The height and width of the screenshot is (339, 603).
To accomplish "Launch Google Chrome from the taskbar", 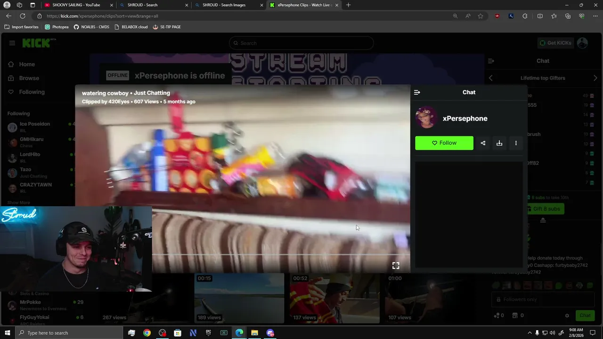I will click(x=147, y=333).
